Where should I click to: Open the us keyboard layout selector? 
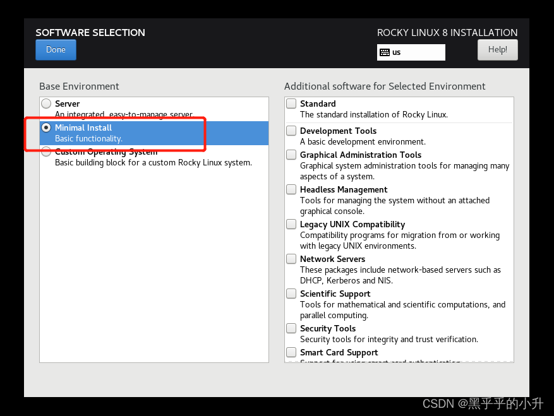tap(411, 52)
